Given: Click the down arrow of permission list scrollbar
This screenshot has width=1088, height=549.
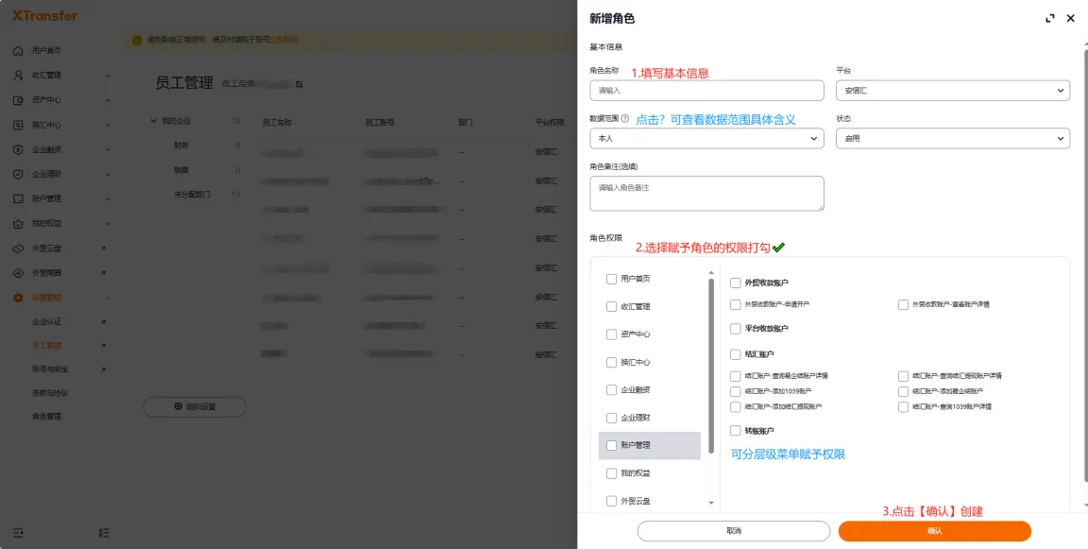Looking at the screenshot, I should 711,503.
